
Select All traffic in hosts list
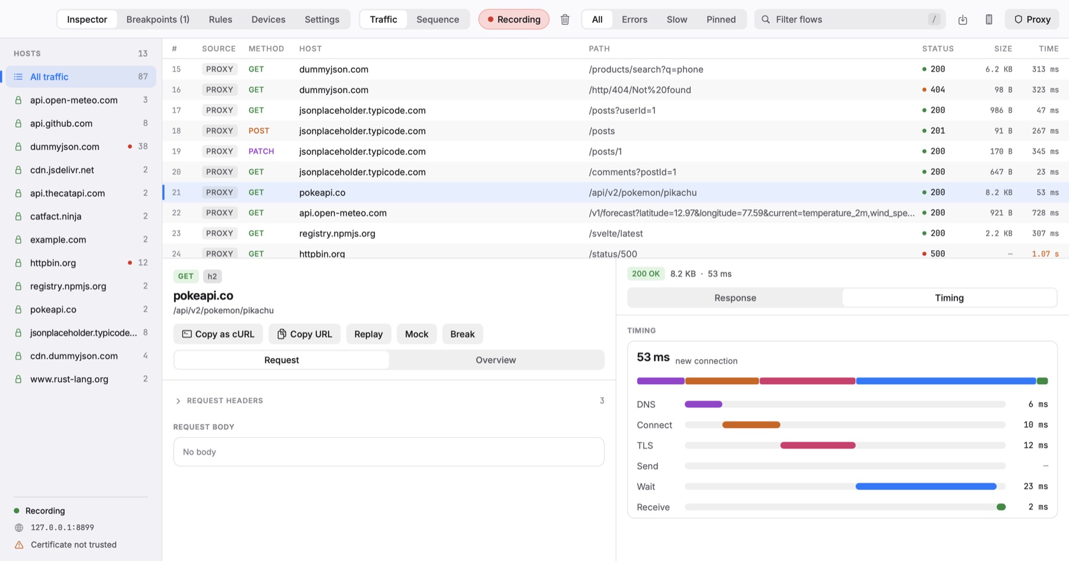coord(81,77)
